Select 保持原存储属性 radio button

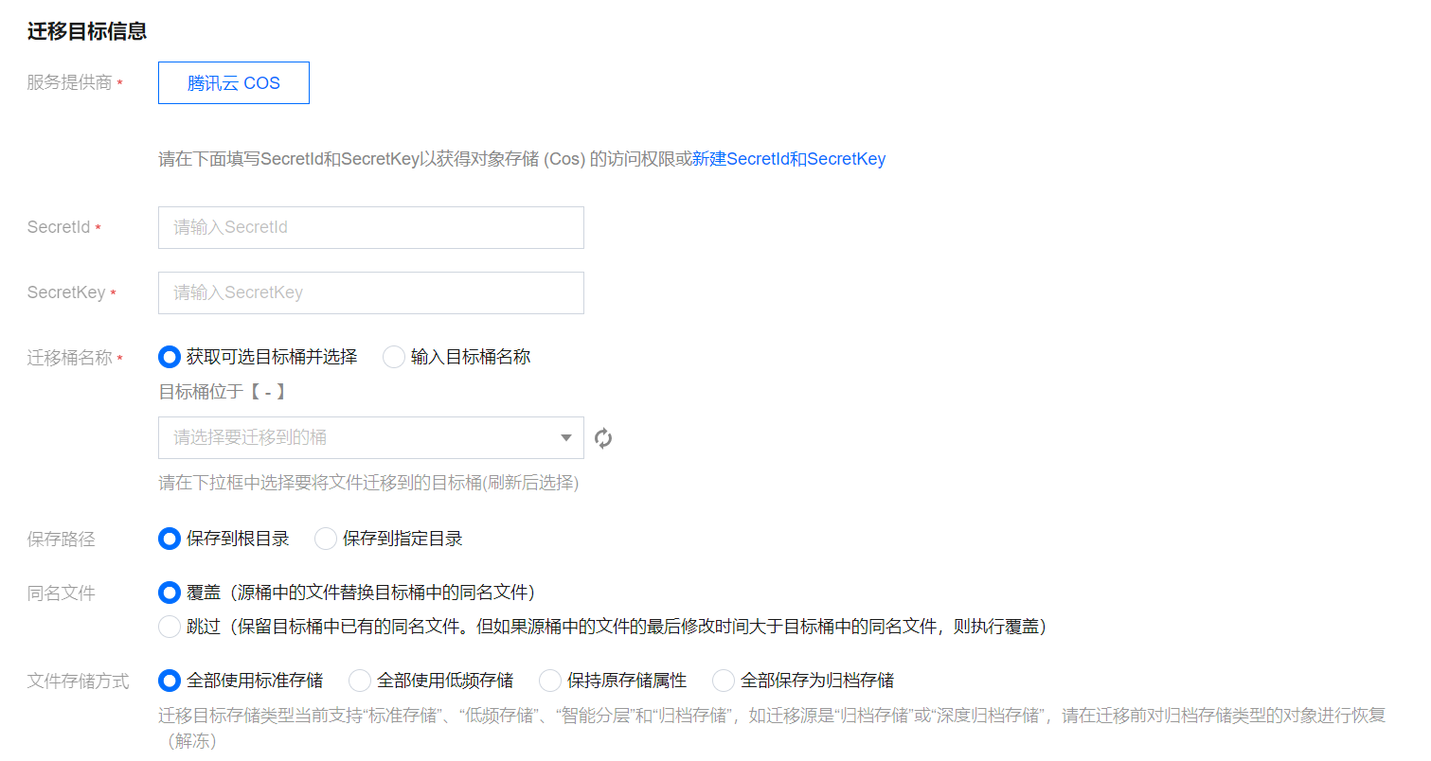pyautogui.click(x=550, y=681)
